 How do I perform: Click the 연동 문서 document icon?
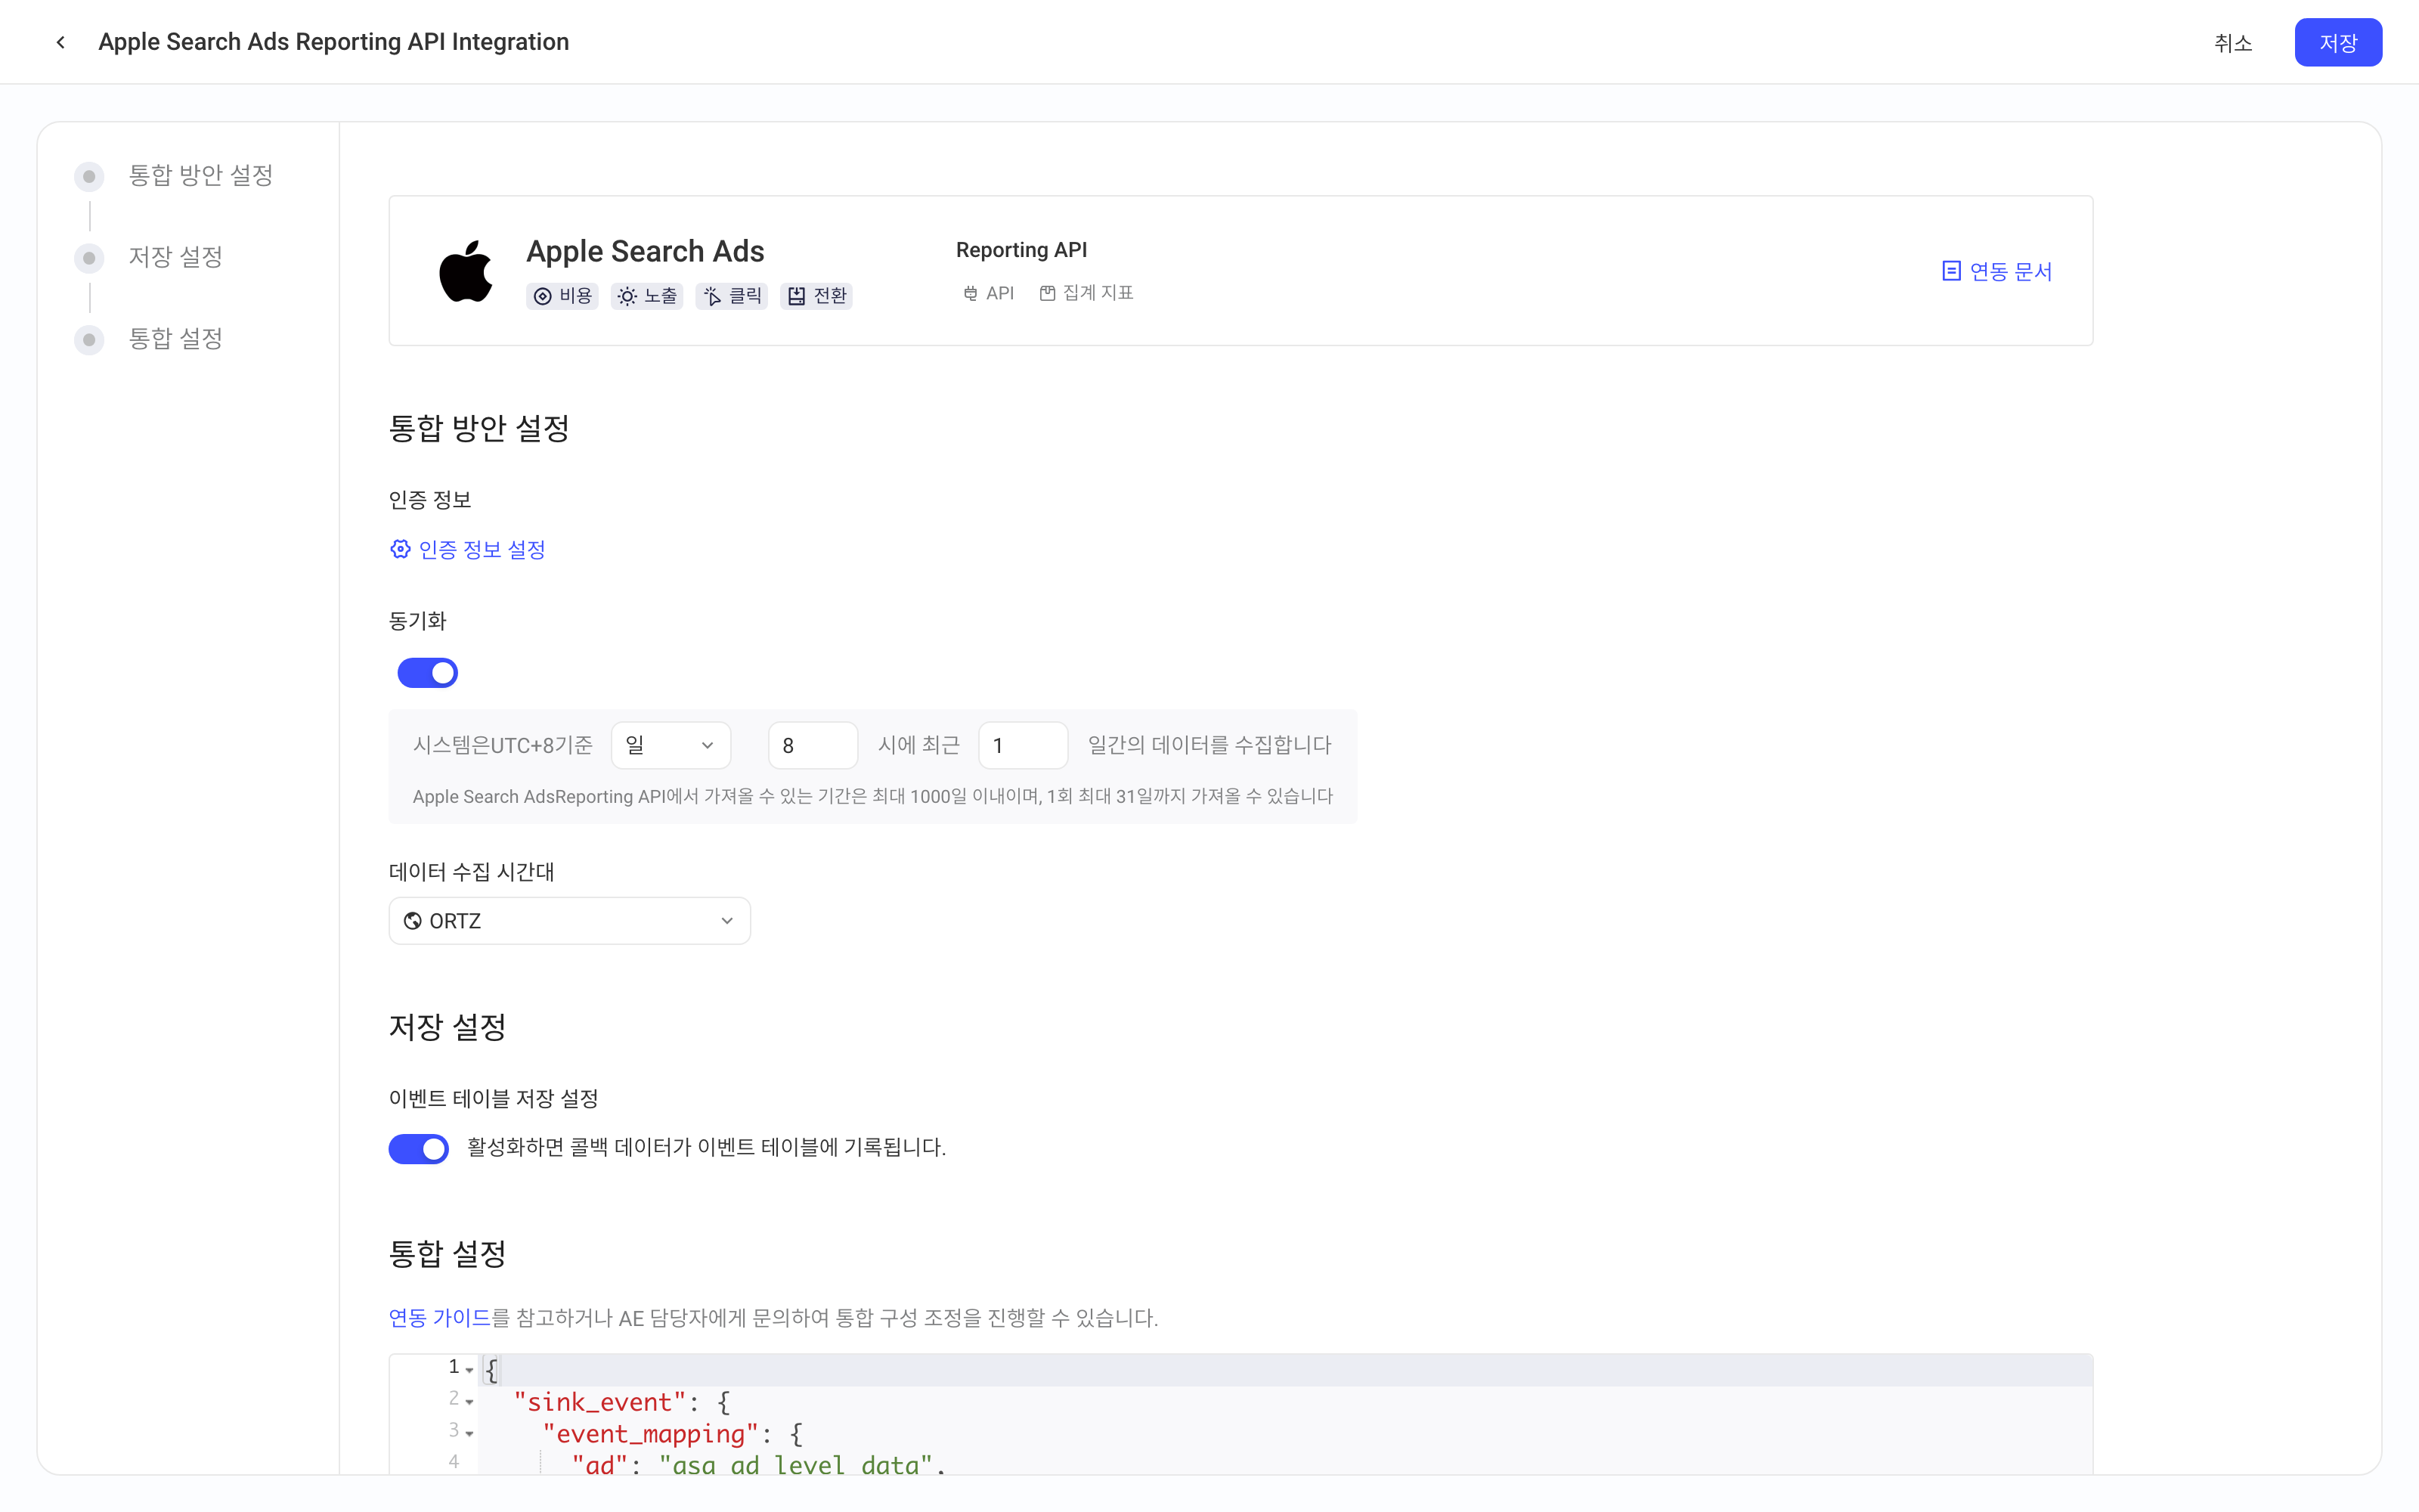(x=1951, y=271)
